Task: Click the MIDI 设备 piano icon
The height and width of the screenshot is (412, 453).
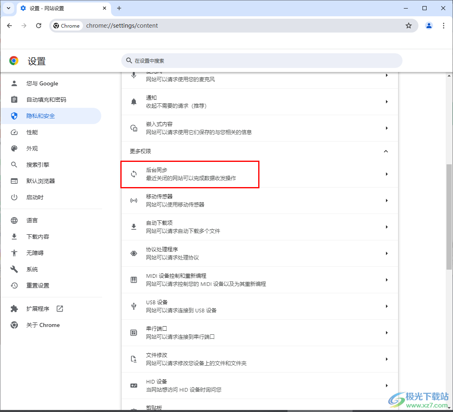Action: [x=134, y=280]
